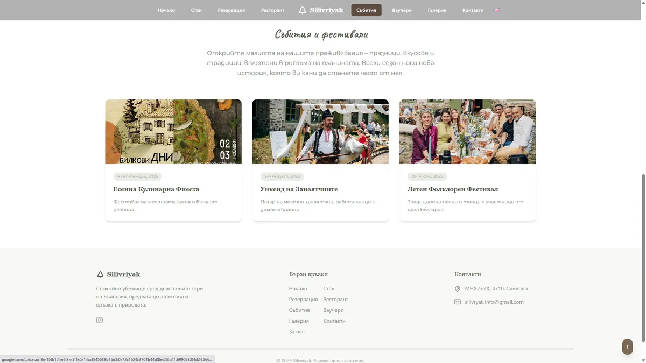
Task: Follow the "Резервация" quick link in footer
Action: 303,299
